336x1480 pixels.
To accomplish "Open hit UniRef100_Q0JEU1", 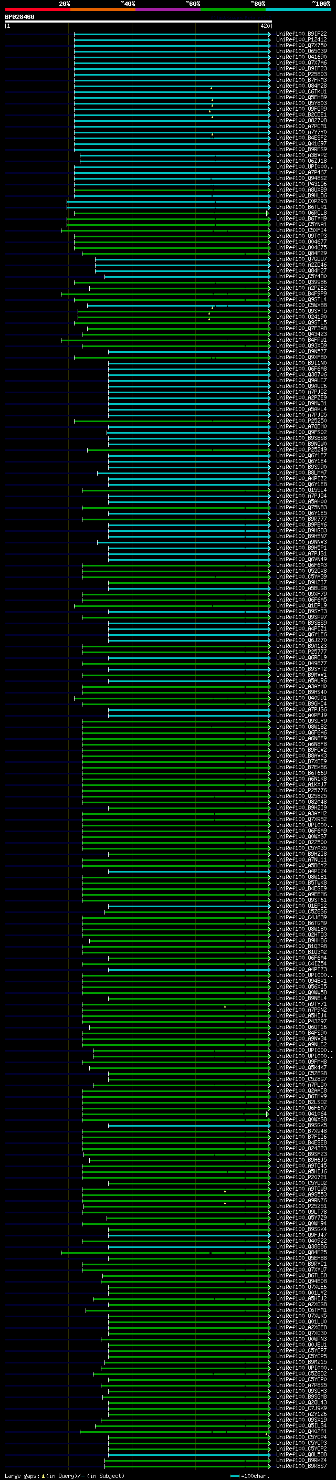I will click(x=301, y=1345).
